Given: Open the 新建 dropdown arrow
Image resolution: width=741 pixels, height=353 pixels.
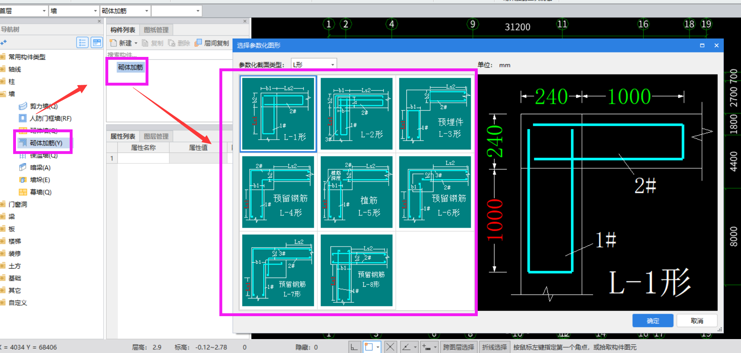Looking at the screenshot, I should click(x=136, y=43).
